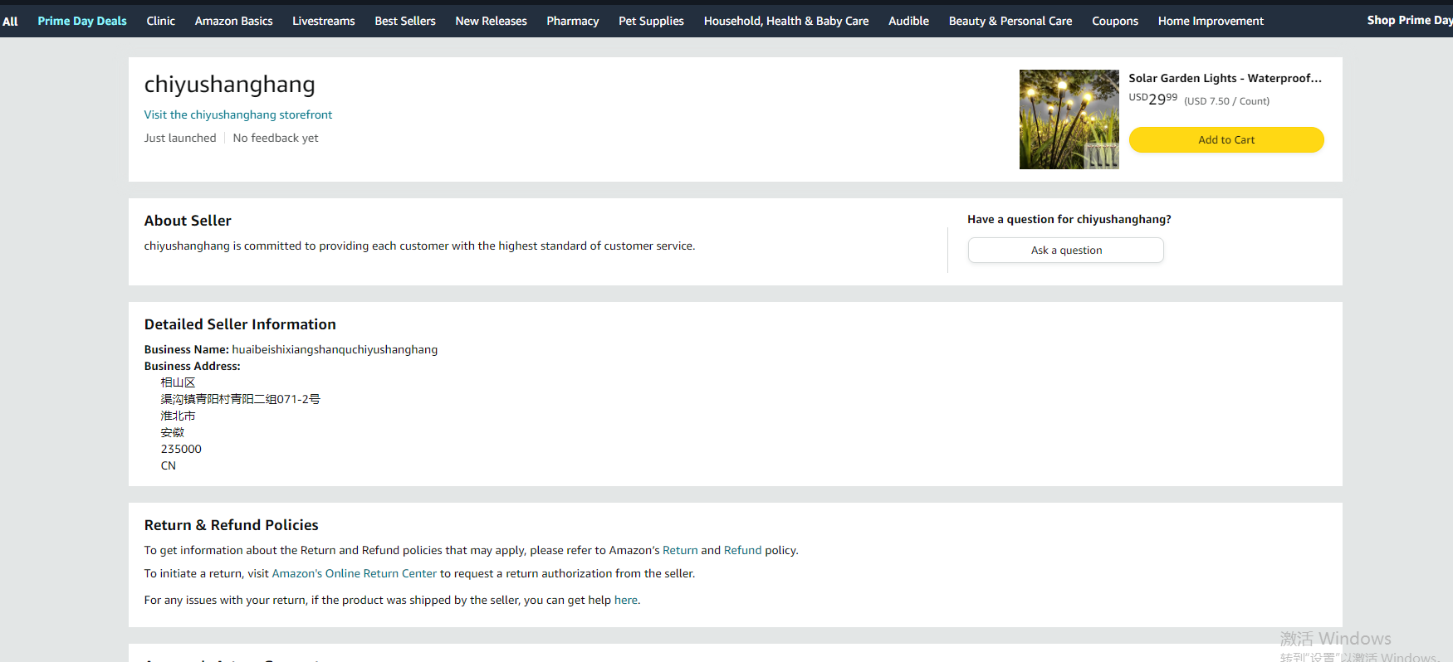The image size is (1453, 662).
Task: Open the All menu in navigation bar
Action: pos(10,21)
